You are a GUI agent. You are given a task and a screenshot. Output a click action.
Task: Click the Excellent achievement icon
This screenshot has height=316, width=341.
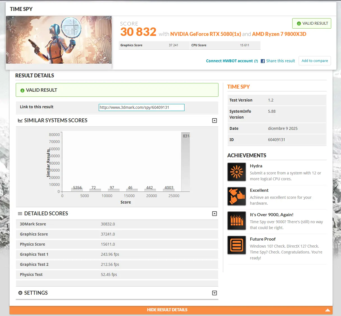tap(237, 196)
